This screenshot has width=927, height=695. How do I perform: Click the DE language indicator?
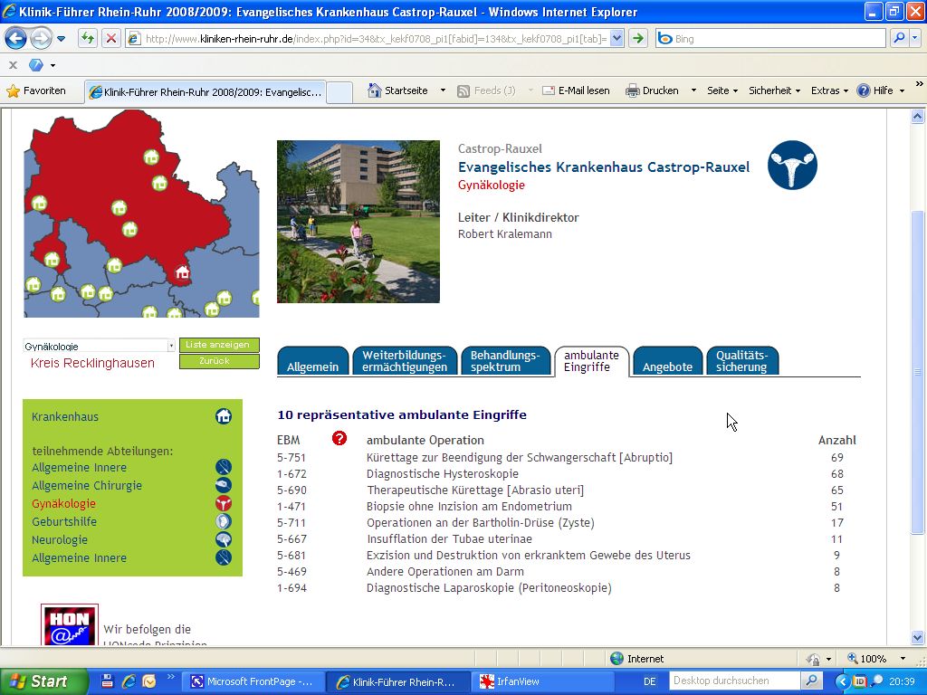click(x=650, y=681)
